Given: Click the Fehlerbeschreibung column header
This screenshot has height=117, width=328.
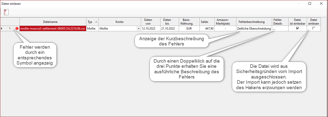Looking at the screenshot, I should pos(254,22).
